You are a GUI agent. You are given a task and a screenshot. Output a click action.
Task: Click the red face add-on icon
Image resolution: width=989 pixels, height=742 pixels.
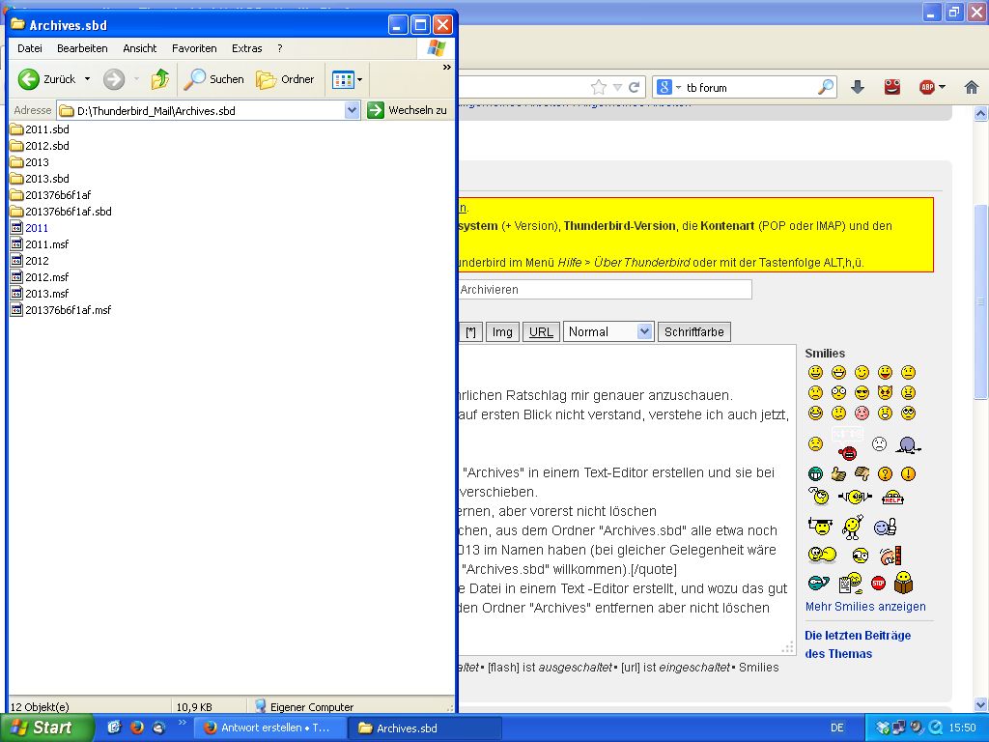pyautogui.click(x=891, y=87)
